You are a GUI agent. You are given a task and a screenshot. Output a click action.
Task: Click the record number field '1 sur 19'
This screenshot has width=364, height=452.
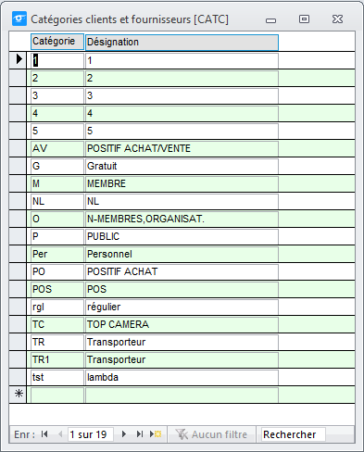tap(91, 434)
